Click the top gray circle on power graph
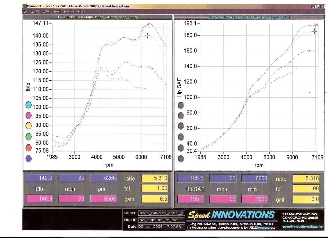The height and width of the screenshot is (238, 328). point(181,105)
